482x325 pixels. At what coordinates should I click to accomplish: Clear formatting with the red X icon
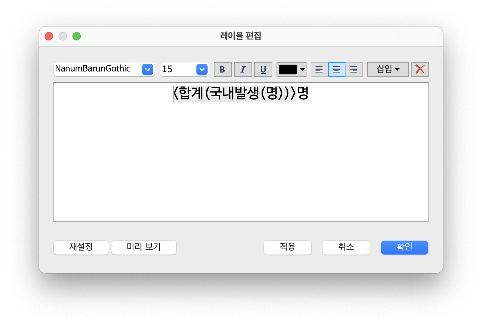pyautogui.click(x=420, y=69)
